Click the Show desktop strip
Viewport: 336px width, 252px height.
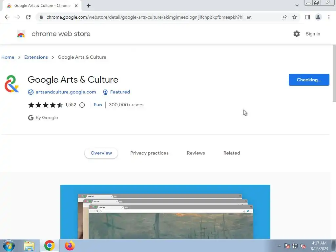click(x=334, y=245)
